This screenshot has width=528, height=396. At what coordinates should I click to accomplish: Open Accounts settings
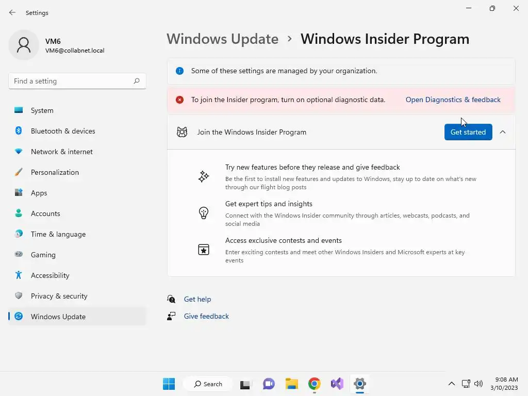pyautogui.click(x=77, y=213)
